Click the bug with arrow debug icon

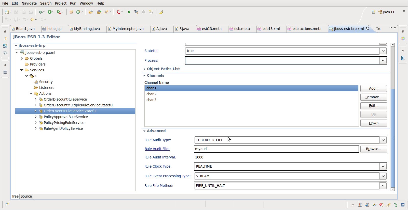pos(137,12)
